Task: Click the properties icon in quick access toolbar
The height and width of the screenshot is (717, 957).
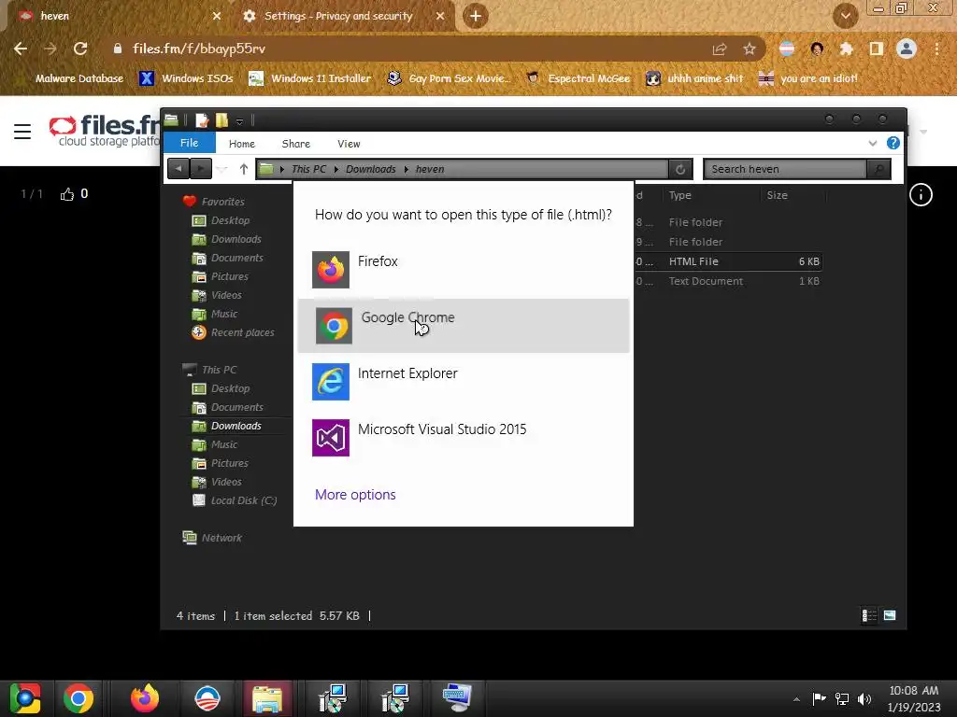Action: [202, 120]
